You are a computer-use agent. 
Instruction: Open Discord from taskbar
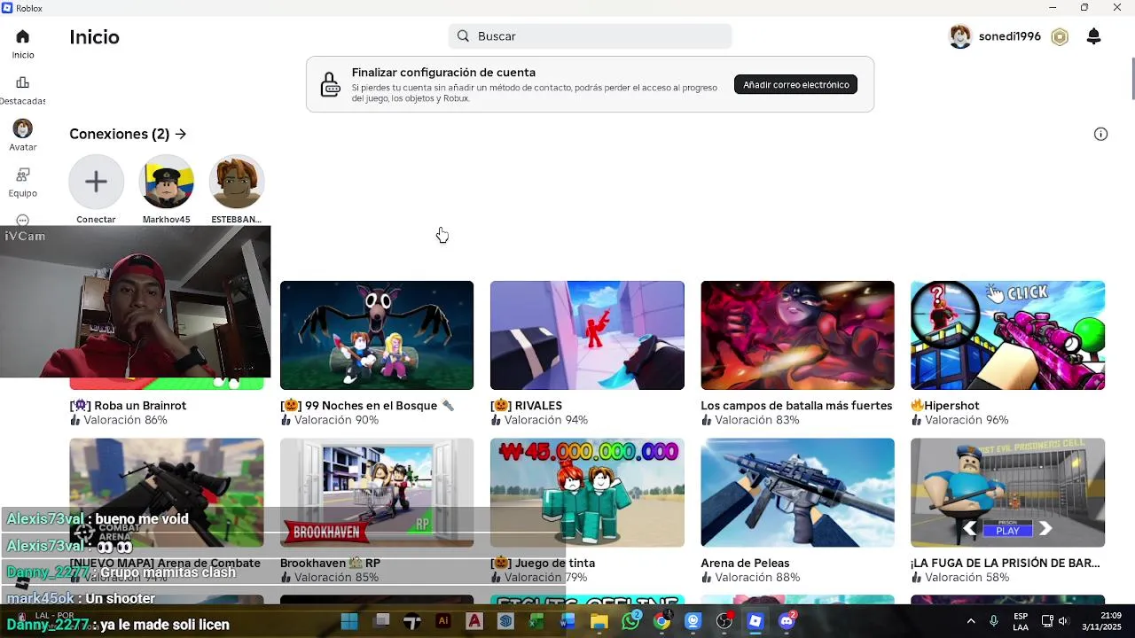787,621
